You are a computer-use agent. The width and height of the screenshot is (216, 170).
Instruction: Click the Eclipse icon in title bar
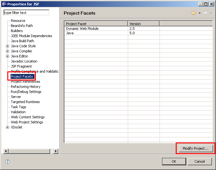coord(4,4)
